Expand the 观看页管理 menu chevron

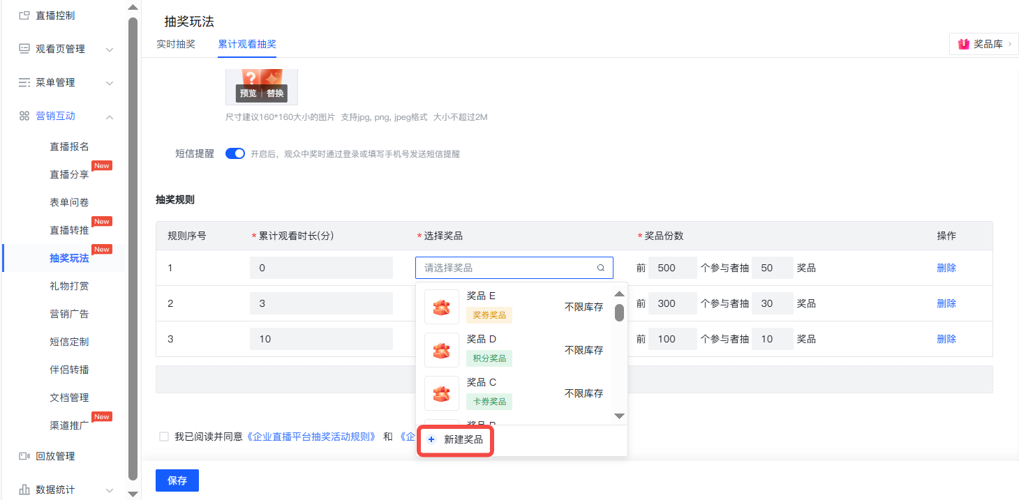click(110, 50)
